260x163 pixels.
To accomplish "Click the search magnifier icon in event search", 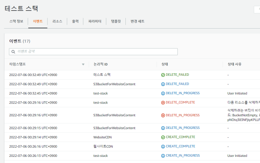I will click(x=13, y=52).
